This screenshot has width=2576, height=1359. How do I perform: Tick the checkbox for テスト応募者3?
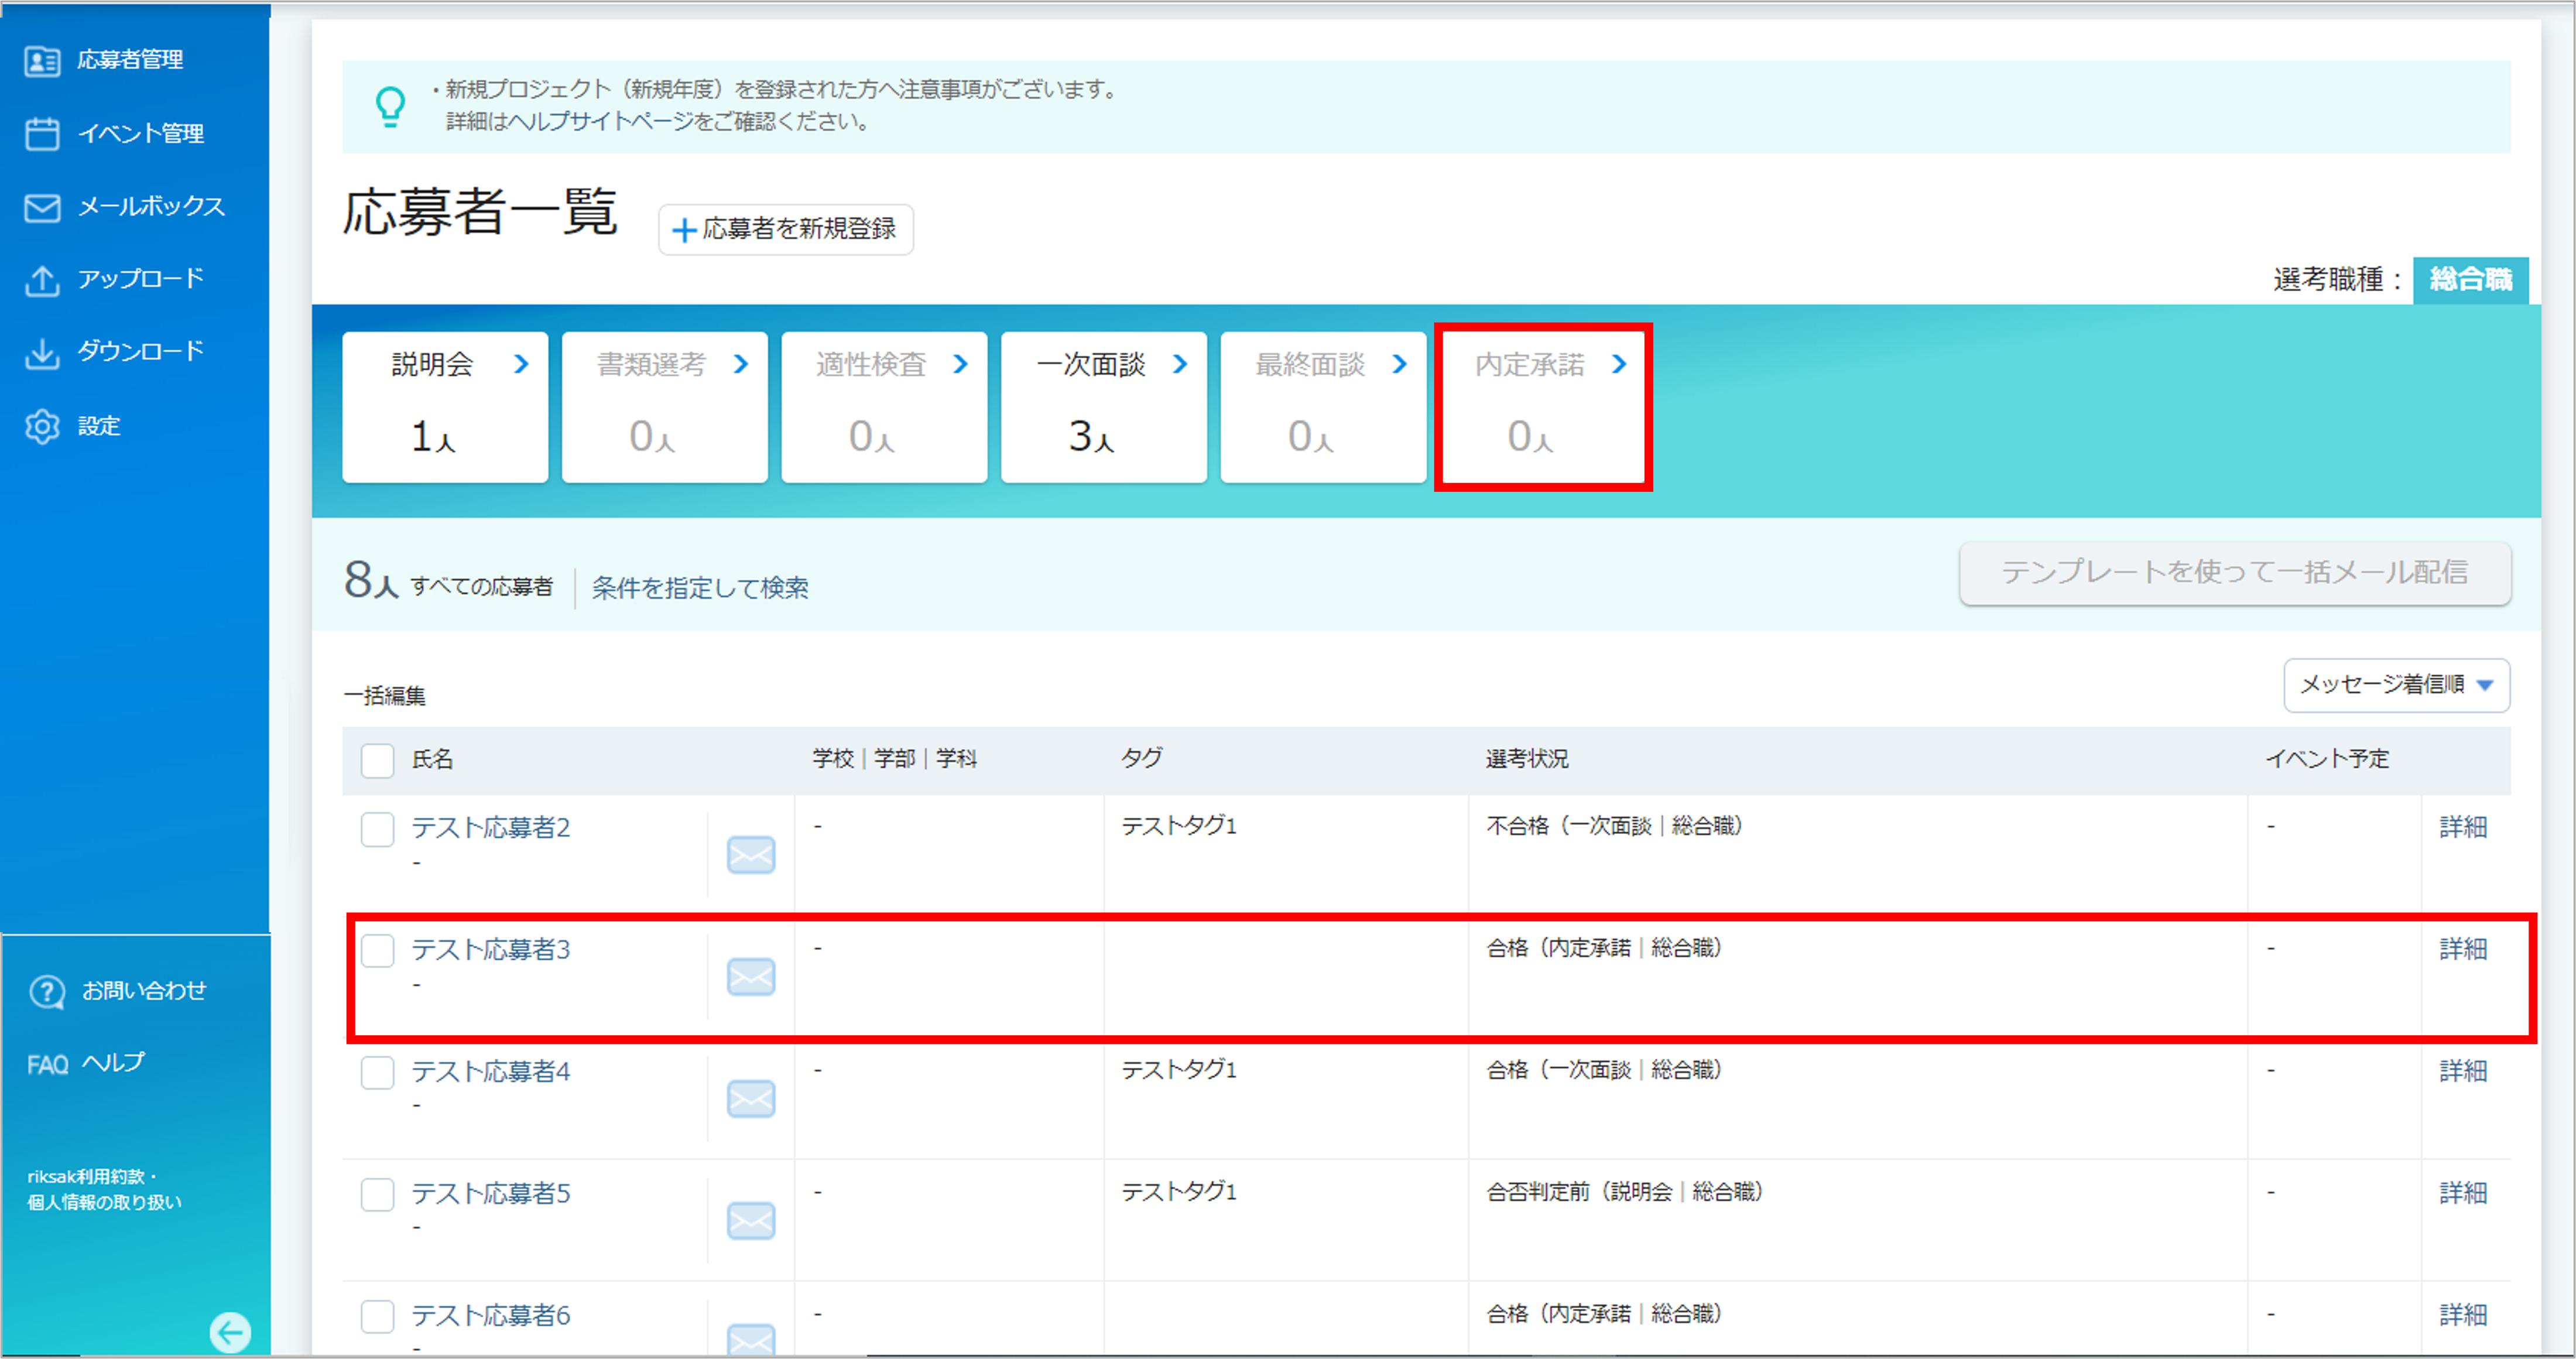[x=377, y=950]
